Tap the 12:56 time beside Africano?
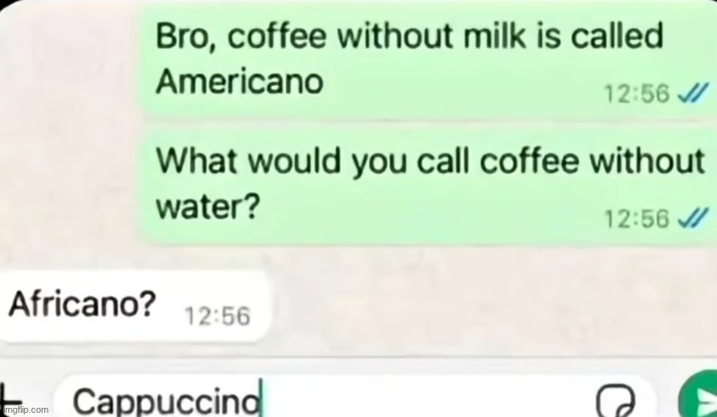The width and height of the screenshot is (717, 417). point(218,316)
